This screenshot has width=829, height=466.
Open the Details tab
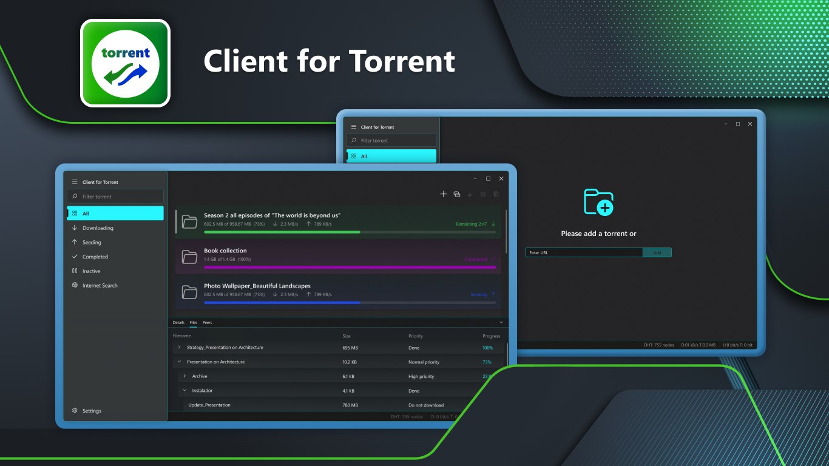178,322
